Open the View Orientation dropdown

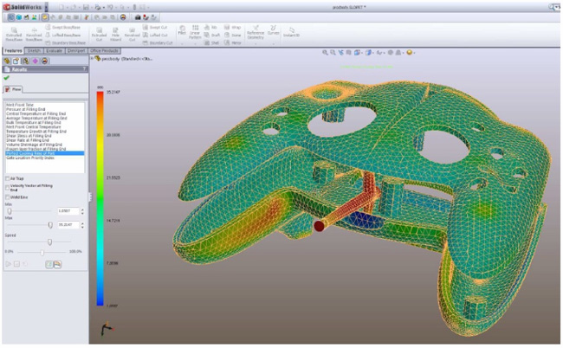tap(361, 53)
